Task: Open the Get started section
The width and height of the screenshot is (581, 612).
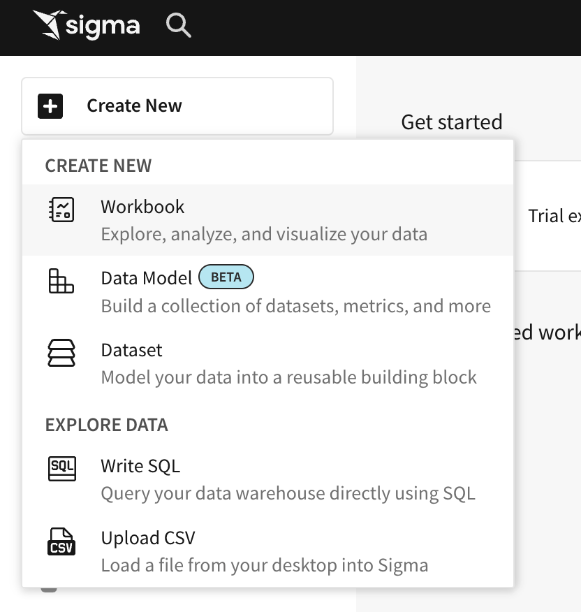Action: tap(451, 122)
